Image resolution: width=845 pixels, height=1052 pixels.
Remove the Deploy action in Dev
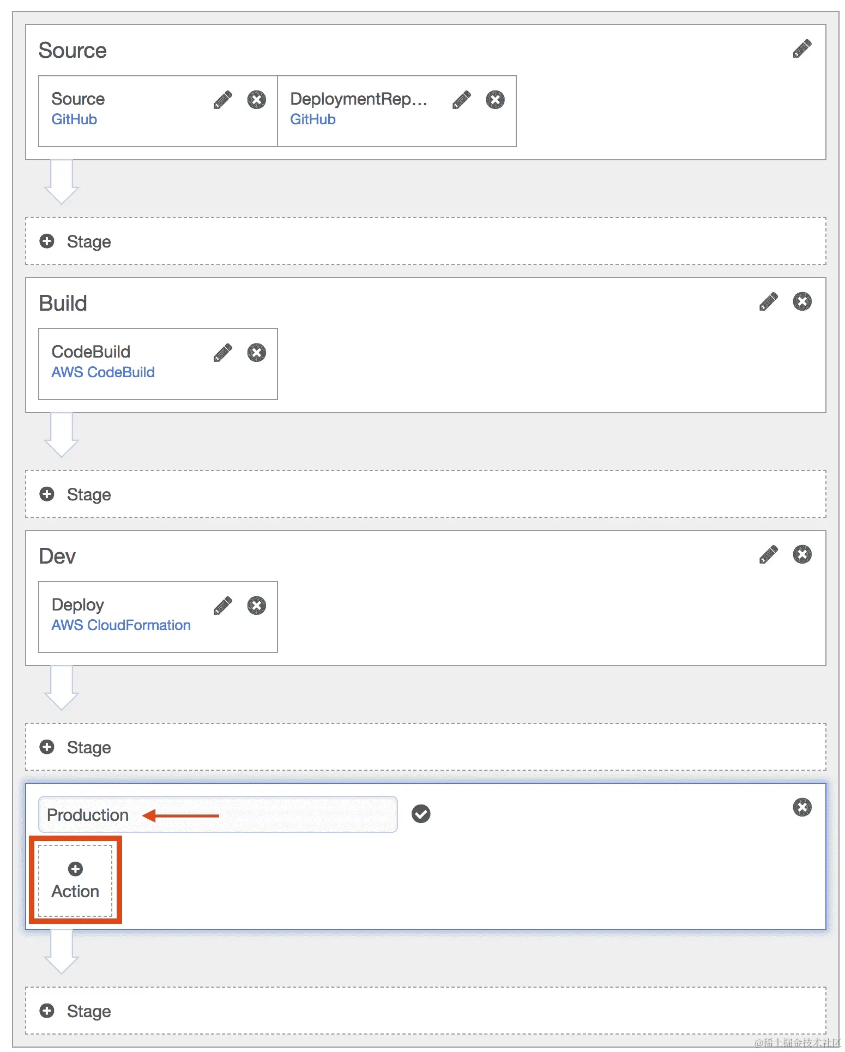point(257,606)
